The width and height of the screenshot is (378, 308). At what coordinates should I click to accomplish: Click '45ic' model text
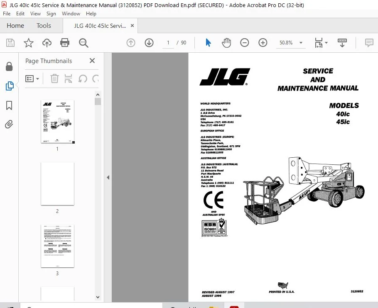343,122
